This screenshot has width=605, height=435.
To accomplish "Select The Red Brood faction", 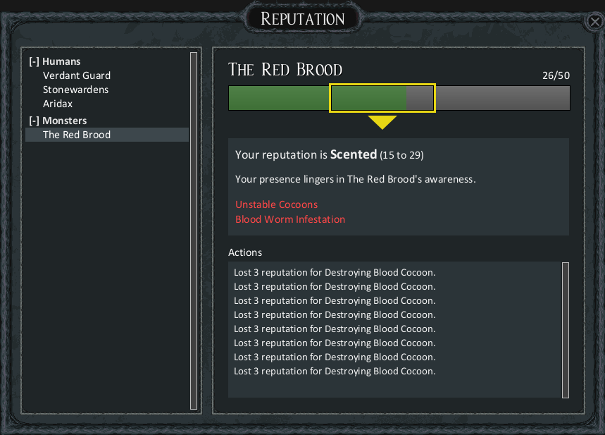I will pos(107,135).
